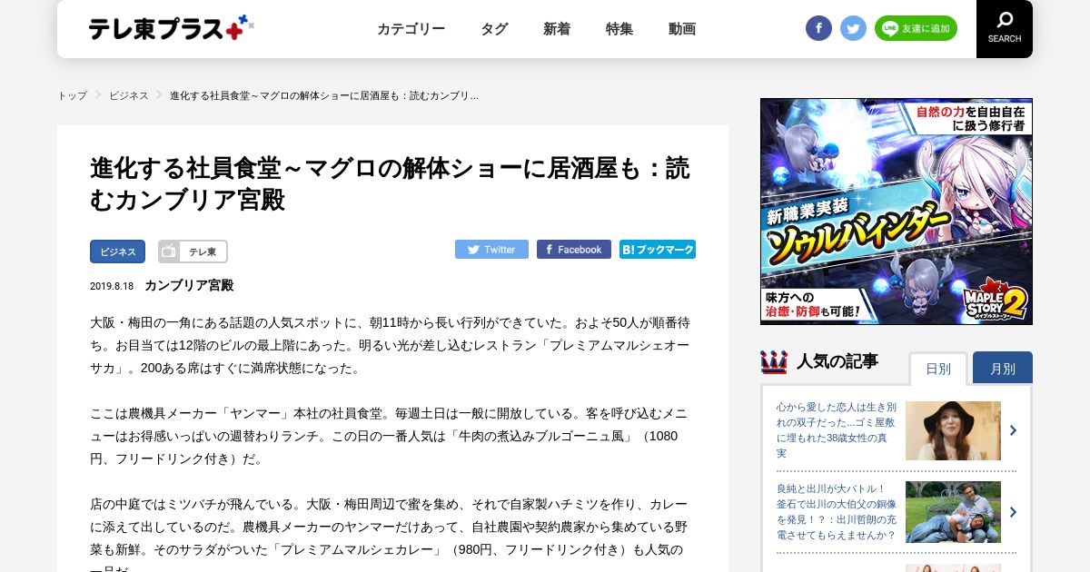Click ビジネス breadcrumb link
This screenshot has width=1090, height=572.
click(x=129, y=95)
